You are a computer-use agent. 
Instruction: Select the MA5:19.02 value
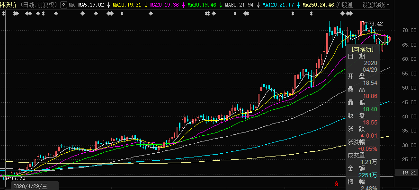point(91,5)
